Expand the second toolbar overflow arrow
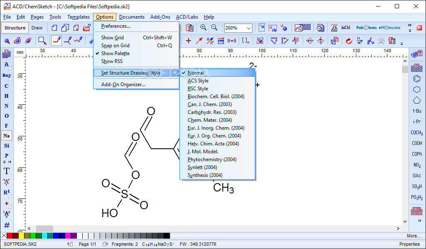Viewport: 426px width, 249px height. (x=402, y=44)
